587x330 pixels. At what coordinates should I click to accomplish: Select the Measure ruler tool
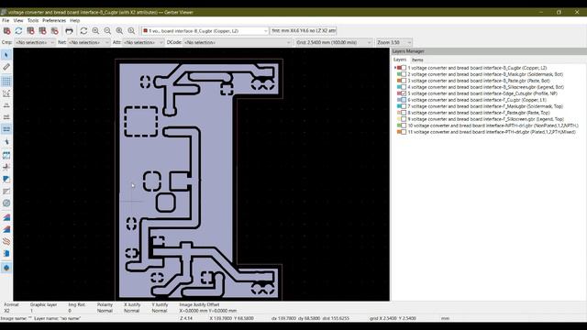6,67
